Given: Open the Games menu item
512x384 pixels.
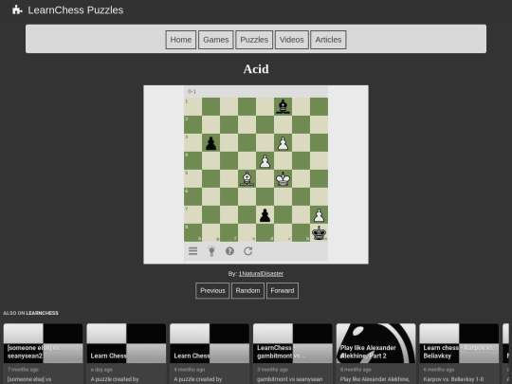Looking at the screenshot, I should (x=216, y=40).
